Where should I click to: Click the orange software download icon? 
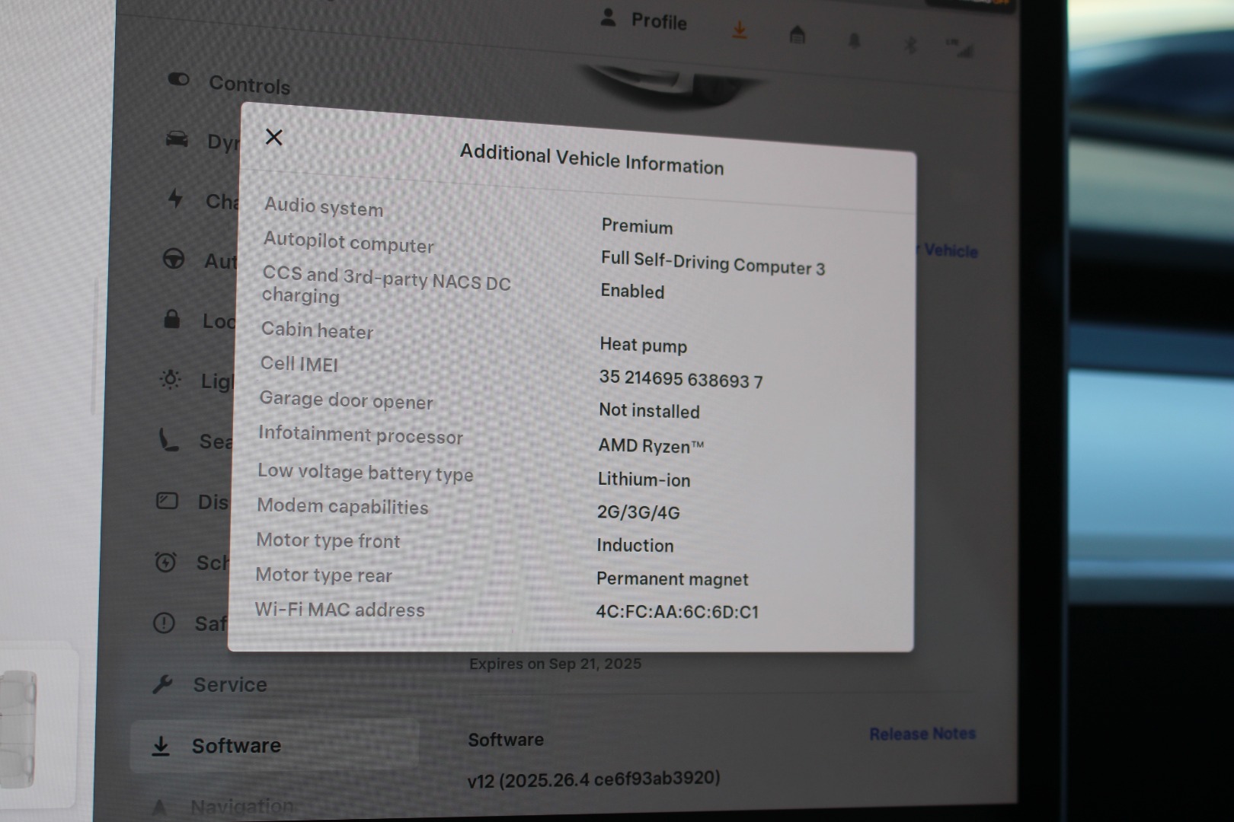tap(739, 30)
